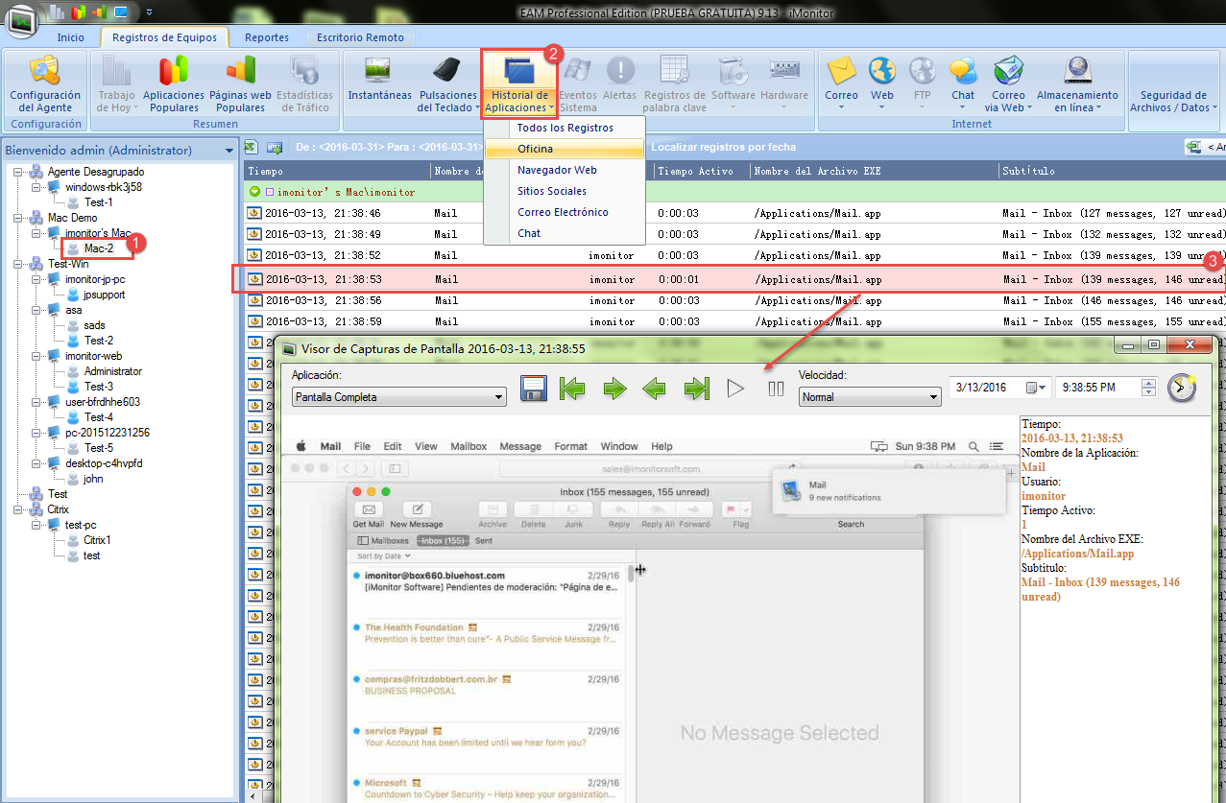Click the Subtítulo column header
The image size is (1226, 803).
click(1112, 171)
